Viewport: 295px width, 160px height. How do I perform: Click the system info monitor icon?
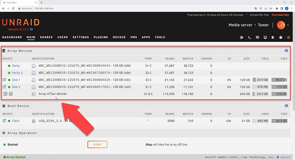coord(265,37)
